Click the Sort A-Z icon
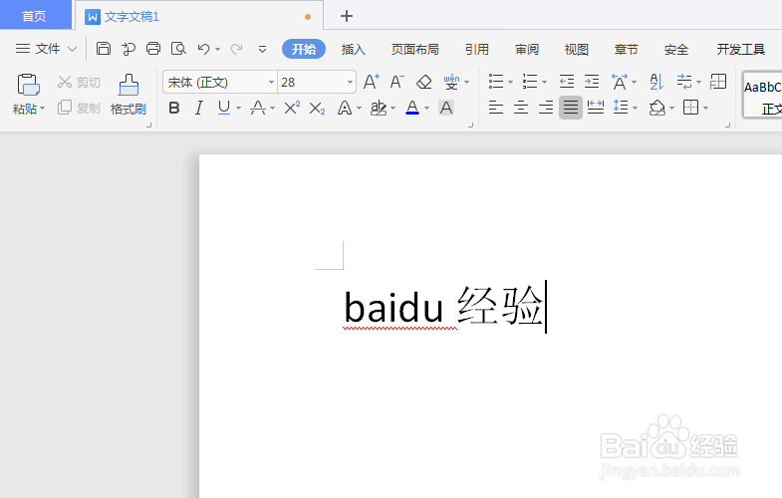Viewport: 782px width, 498px height. coord(656,82)
